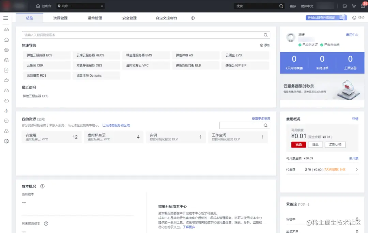This screenshot has height=233, width=368.
Task: Click the red 充值 recharge button
Action: 298,144
